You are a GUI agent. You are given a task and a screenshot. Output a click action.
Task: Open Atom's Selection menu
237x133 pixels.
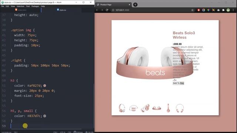point(20,6)
